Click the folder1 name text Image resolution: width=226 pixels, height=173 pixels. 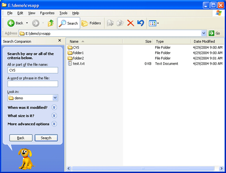coord(78,53)
